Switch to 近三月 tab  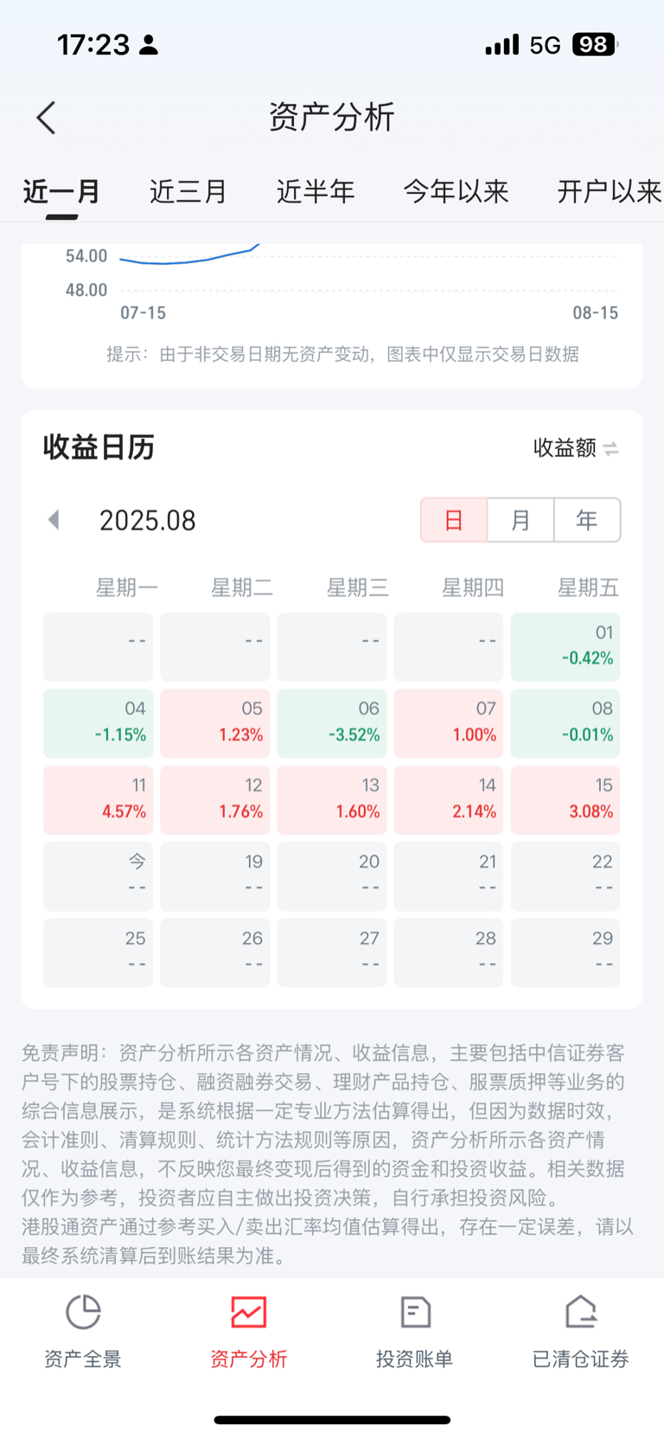(x=188, y=191)
